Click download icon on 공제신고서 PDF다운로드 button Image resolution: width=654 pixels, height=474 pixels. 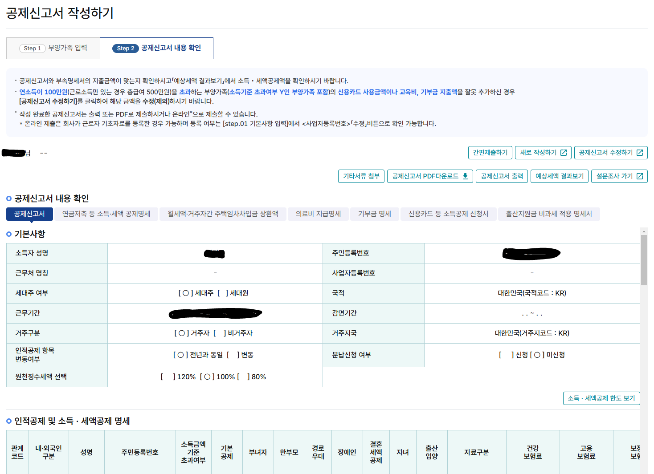click(465, 176)
